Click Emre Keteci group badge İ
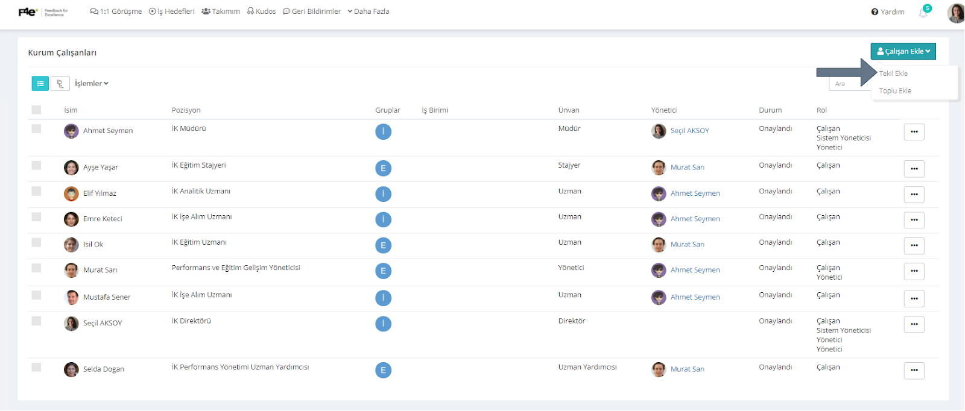Viewport: 965px width, 411px height. 383,219
